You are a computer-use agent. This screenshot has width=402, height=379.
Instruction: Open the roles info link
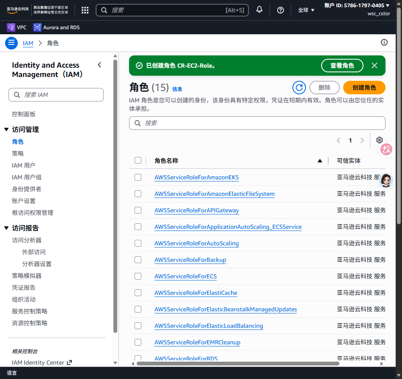(177, 89)
